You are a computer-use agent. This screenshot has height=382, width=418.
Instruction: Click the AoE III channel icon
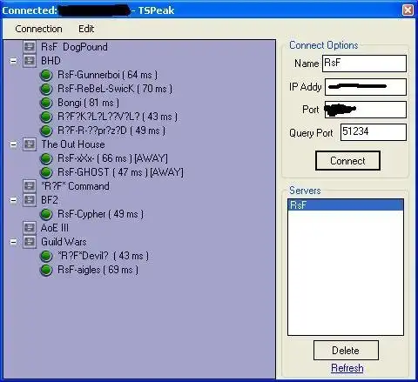tap(30, 228)
